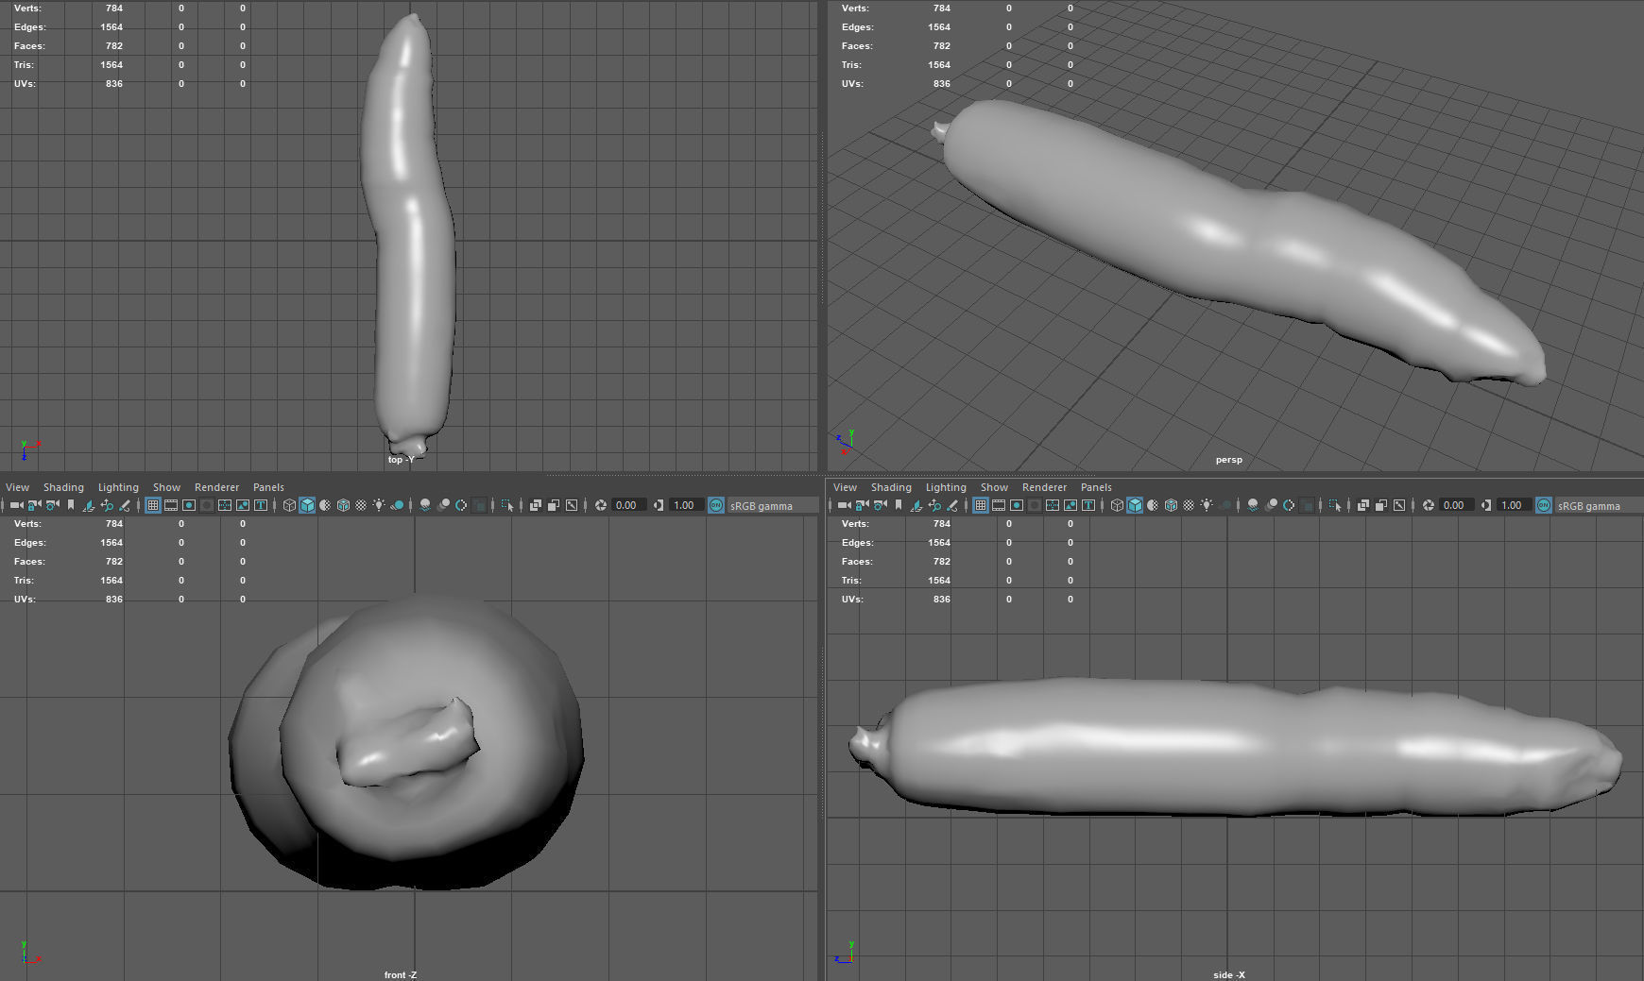Image resolution: width=1644 pixels, height=981 pixels.
Task: Open Lighting menu of front -Z panel
Action: point(118,487)
